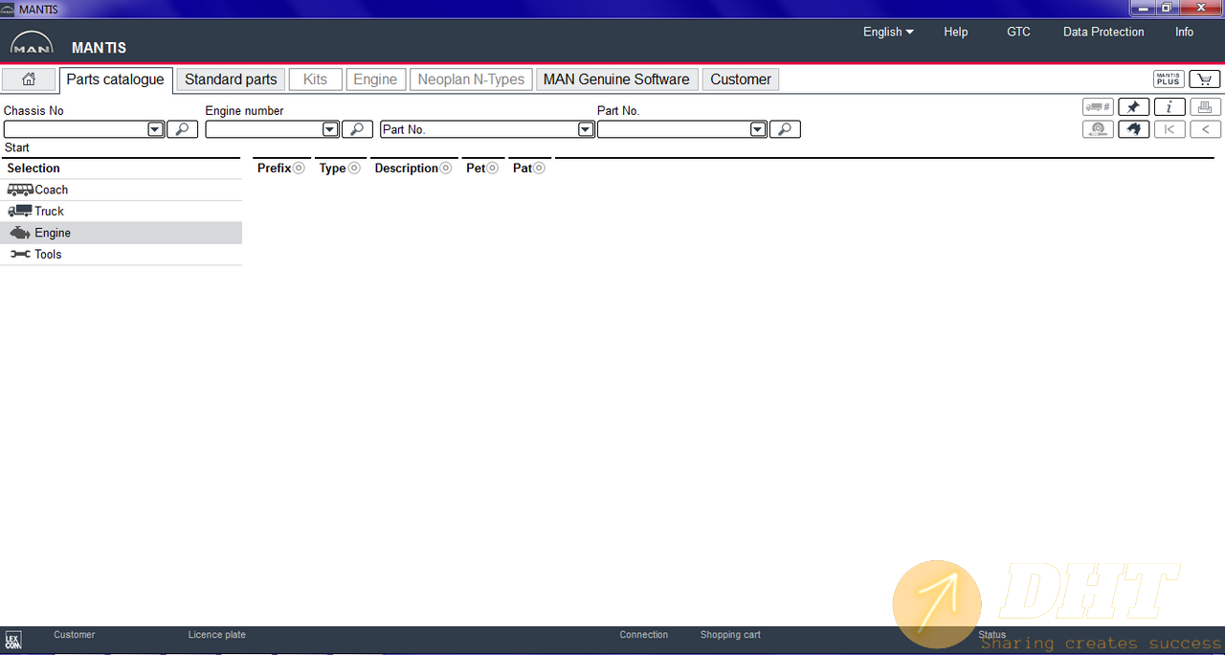This screenshot has height=655, width=1225.
Task: Click the wheel/axle icon button
Action: pyautogui.click(x=1098, y=129)
